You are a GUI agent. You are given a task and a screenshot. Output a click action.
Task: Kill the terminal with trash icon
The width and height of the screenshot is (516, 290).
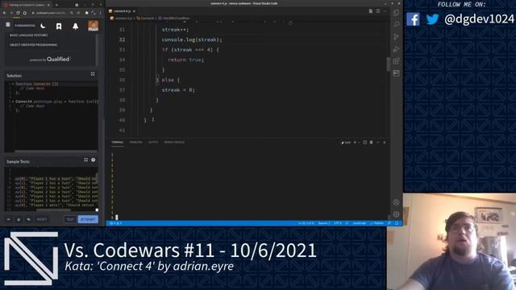[371, 143]
